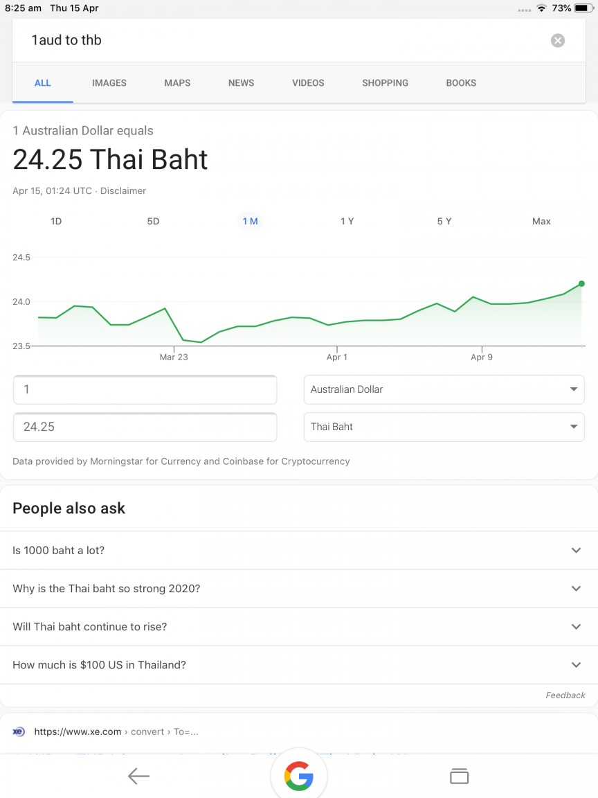Select the Max chart range
Screen dimensions: 598x798
pos(541,222)
